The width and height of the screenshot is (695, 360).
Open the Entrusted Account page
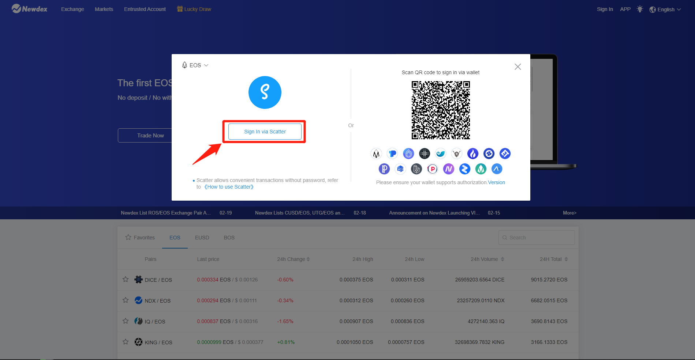coord(145,9)
